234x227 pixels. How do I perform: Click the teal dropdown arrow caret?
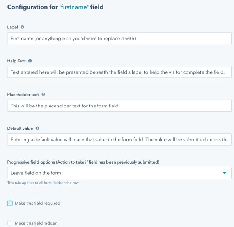[224, 173]
